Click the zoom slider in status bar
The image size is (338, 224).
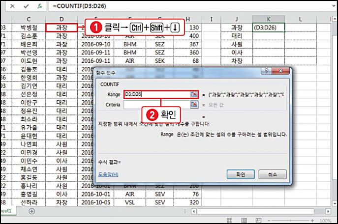click(x=291, y=221)
